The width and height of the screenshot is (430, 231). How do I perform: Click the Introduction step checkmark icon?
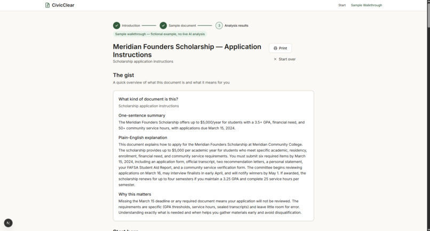tap(116, 26)
